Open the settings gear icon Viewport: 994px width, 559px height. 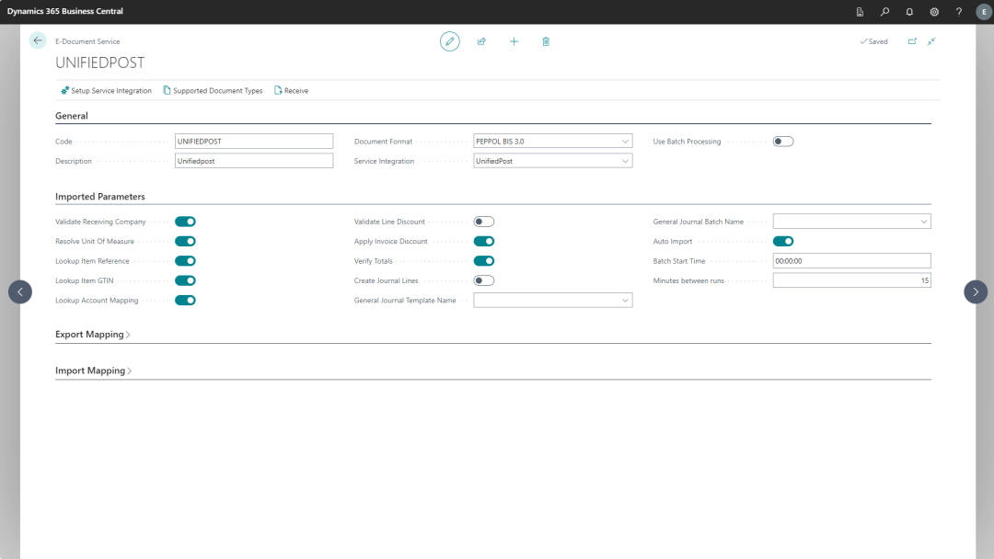934,12
